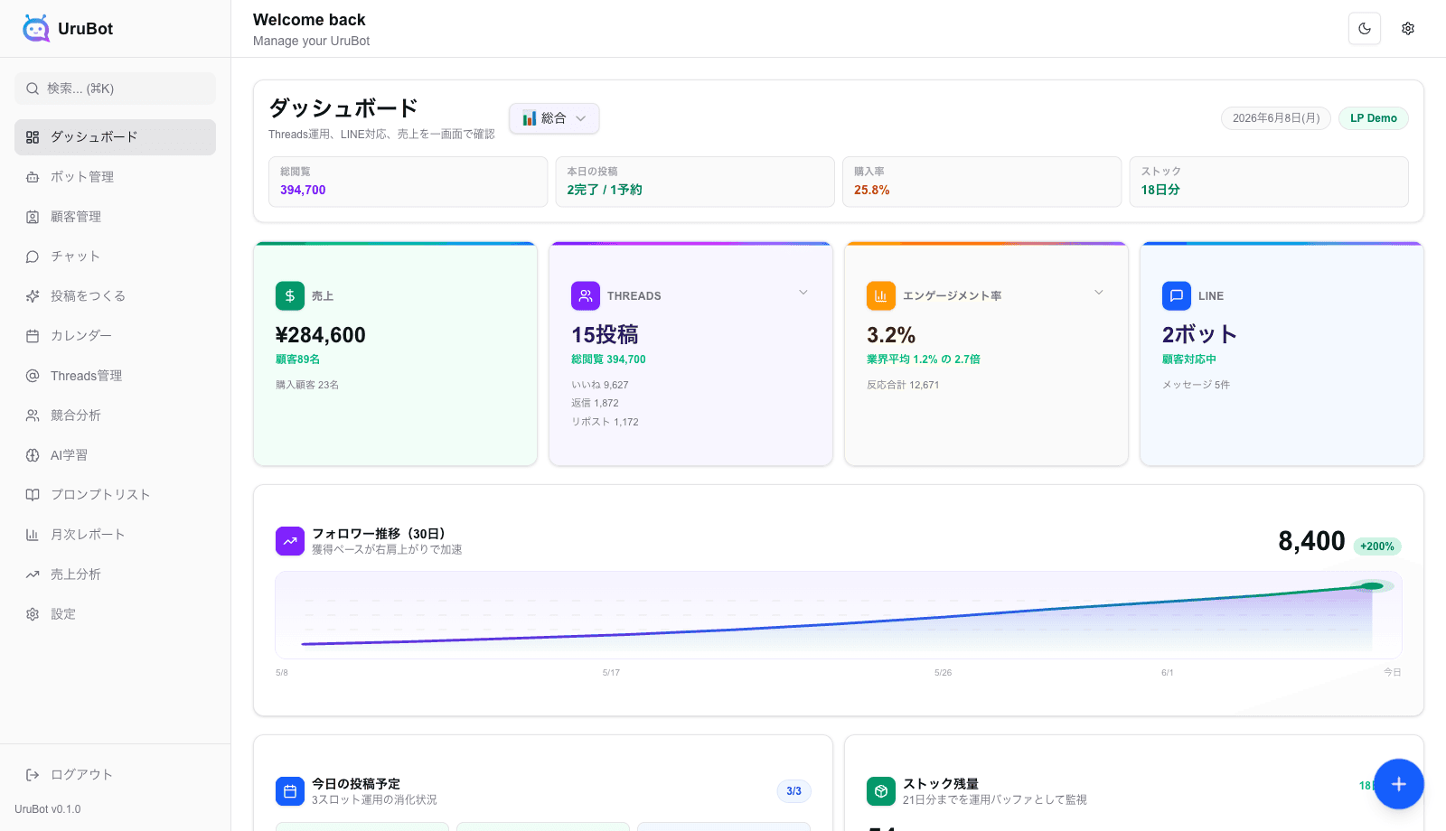Click the 2026年6月8日(月) date badge
The image size is (1446, 831).
[1275, 118]
